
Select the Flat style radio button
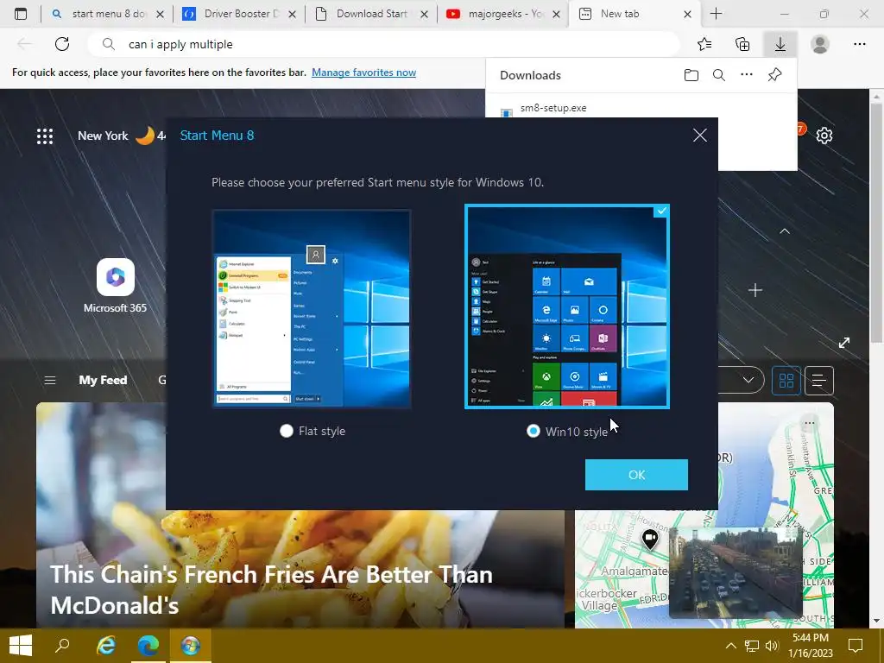(x=287, y=431)
